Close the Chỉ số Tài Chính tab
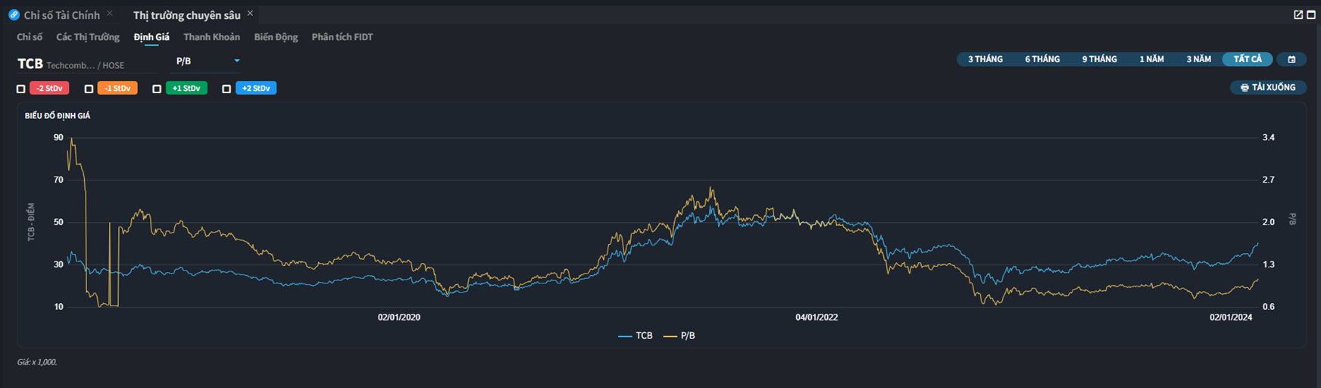This screenshot has height=388, width=1321. click(x=110, y=14)
